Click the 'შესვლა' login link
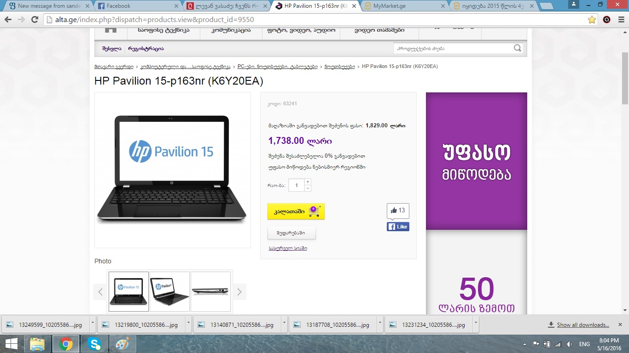The height and width of the screenshot is (353, 629). (112, 49)
